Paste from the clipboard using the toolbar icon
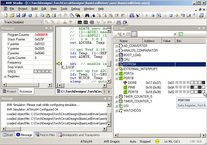This screenshot has height=145, width=207. point(48,15)
